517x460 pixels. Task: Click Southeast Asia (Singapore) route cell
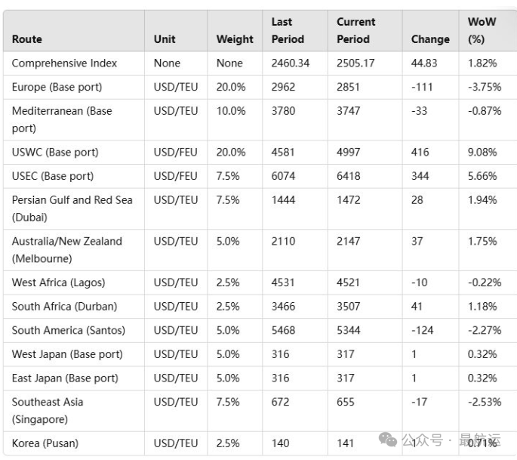(x=48, y=410)
